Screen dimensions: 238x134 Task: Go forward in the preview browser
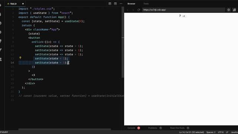[133, 10]
